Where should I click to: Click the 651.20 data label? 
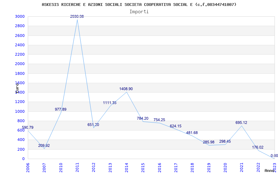[x=93, y=125]
